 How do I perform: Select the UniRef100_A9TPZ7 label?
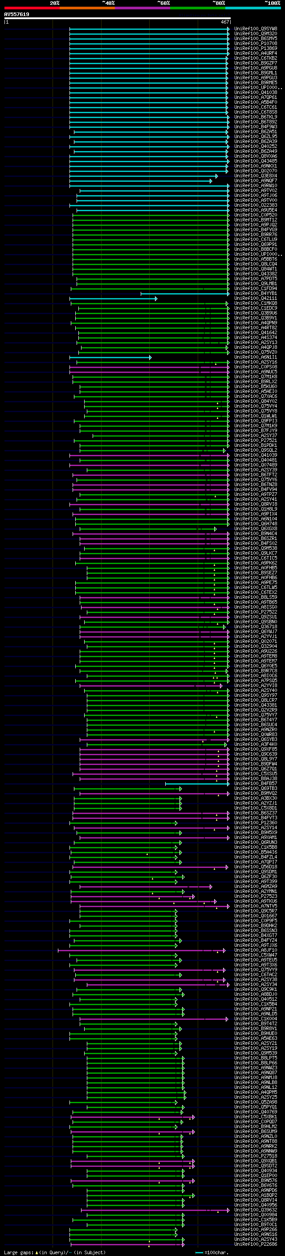point(256,495)
